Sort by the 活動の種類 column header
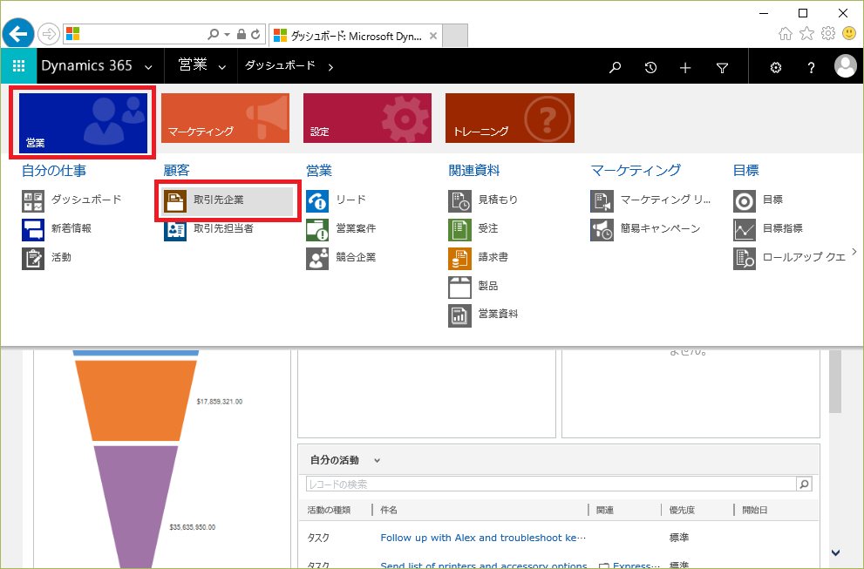Image resolution: width=864 pixels, height=569 pixels. 329,510
